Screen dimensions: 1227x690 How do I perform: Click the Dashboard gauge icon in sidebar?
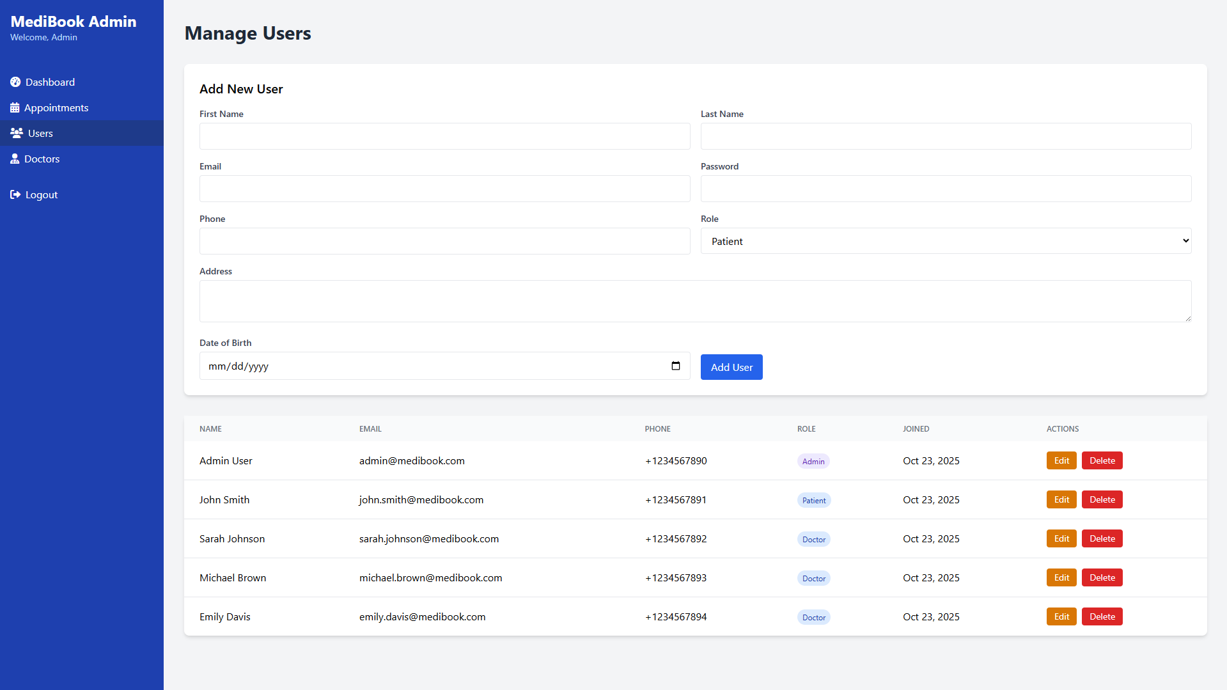[15, 82]
